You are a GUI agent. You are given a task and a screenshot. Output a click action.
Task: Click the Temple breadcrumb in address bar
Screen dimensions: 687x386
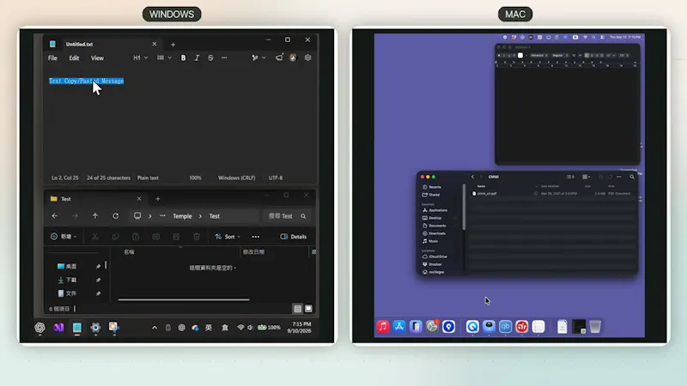pos(182,216)
